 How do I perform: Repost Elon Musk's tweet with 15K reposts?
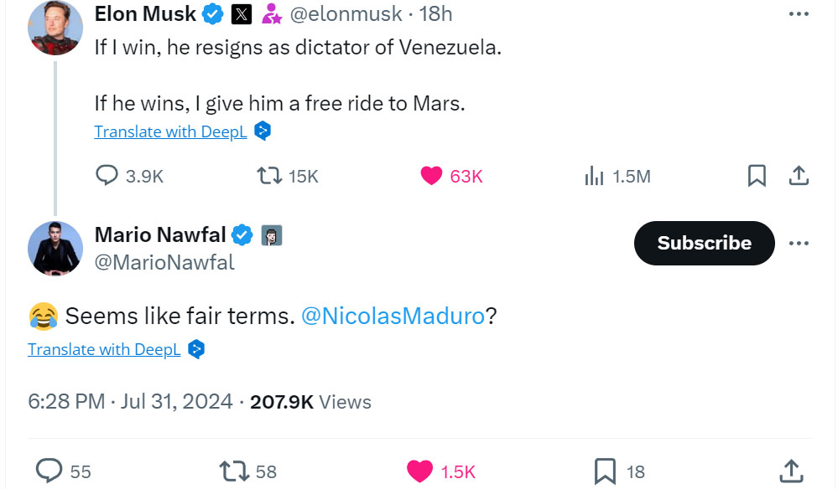click(268, 176)
